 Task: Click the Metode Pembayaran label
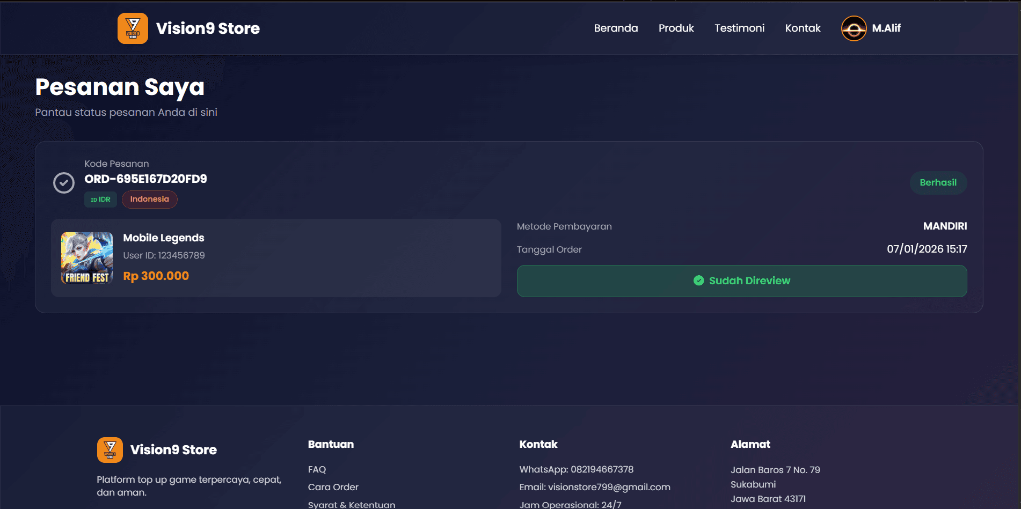564,226
